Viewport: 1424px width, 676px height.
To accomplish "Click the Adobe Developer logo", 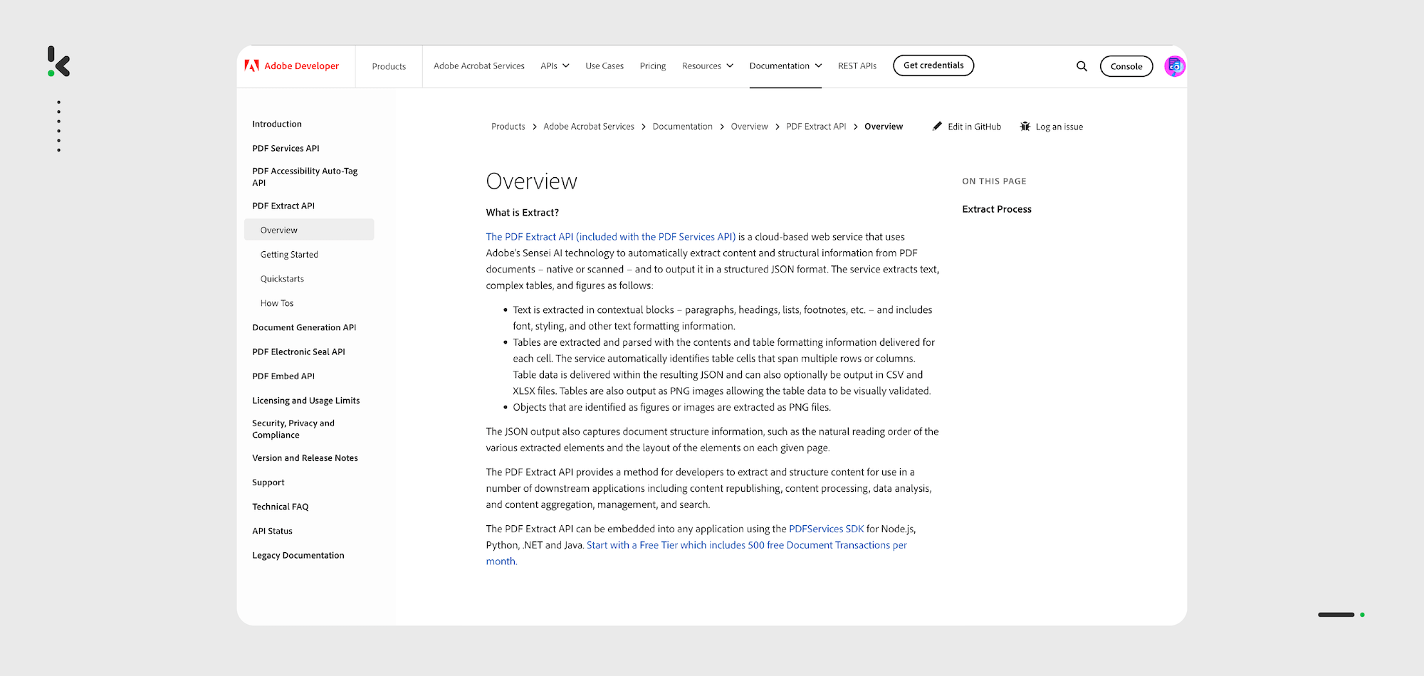I will point(292,66).
